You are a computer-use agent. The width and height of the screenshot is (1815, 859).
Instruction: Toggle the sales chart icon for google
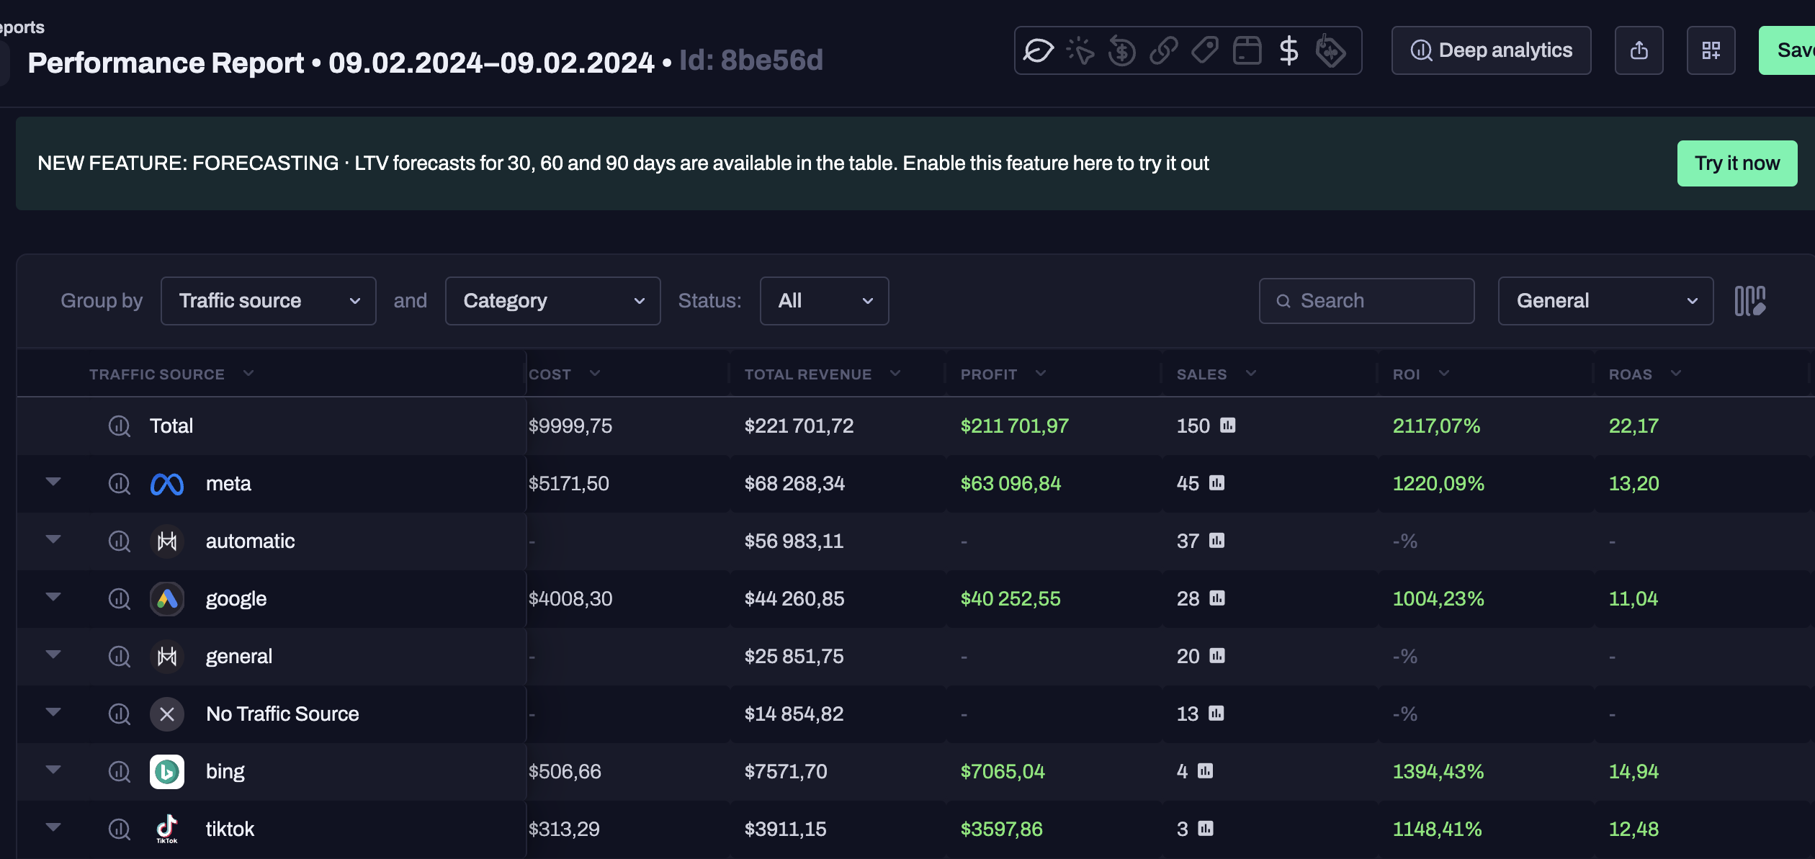click(1217, 598)
